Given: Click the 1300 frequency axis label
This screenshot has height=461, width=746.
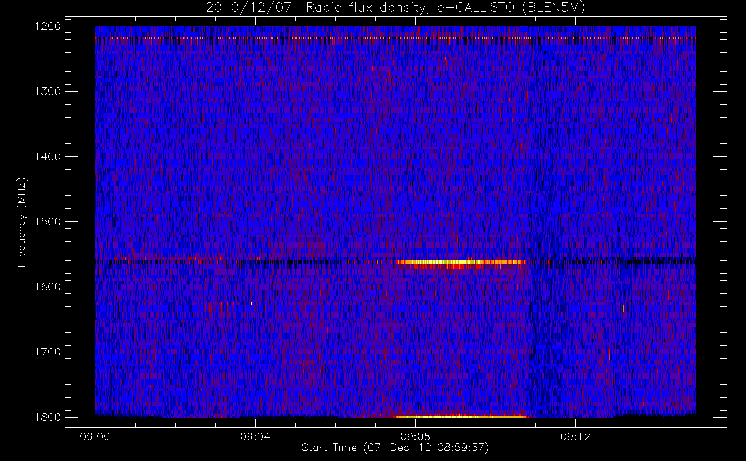Looking at the screenshot, I should coord(48,91).
